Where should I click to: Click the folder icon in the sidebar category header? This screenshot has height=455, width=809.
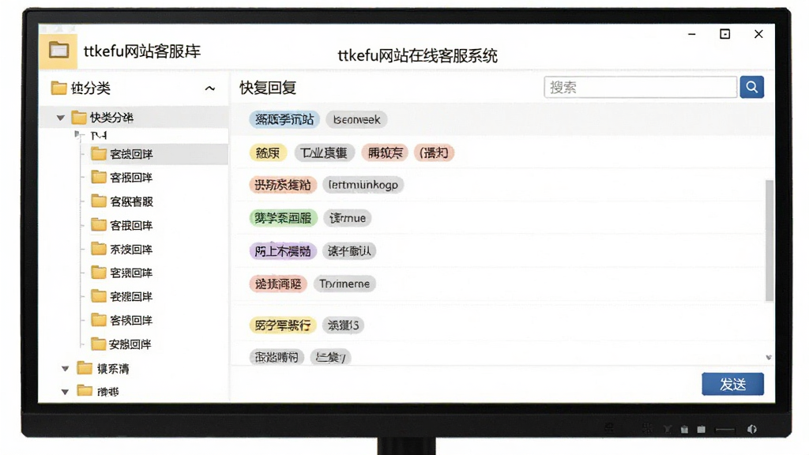coord(58,88)
